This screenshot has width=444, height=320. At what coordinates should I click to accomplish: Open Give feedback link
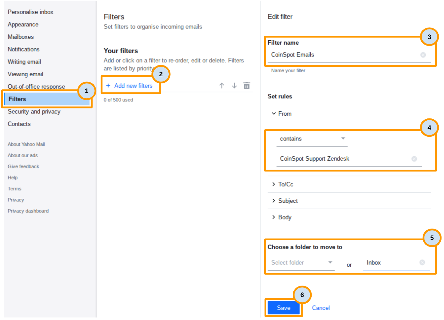(x=23, y=167)
